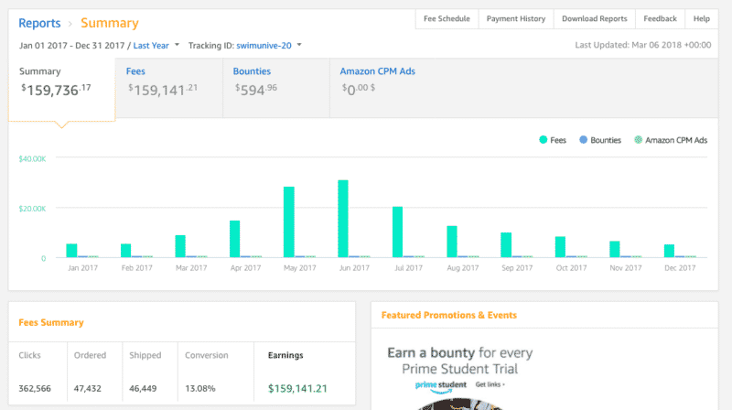Click the Nov 2017 fees bar

(615, 249)
